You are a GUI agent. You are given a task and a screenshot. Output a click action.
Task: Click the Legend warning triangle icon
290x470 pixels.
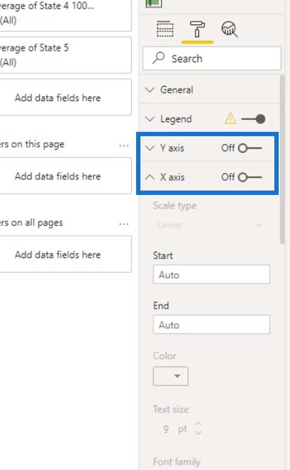coord(230,119)
